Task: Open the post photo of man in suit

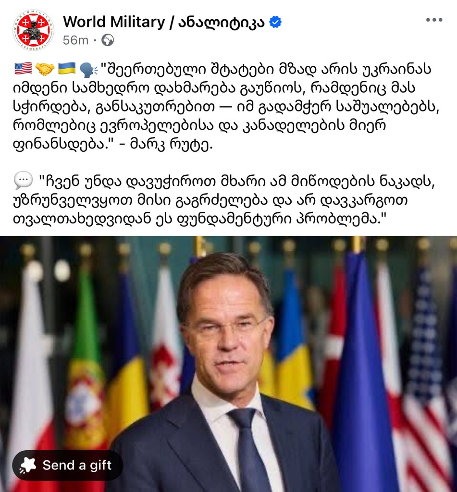Action: pyautogui.click(x=229, y=364)
